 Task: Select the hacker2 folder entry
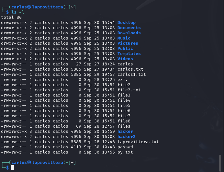pos(127,137)
